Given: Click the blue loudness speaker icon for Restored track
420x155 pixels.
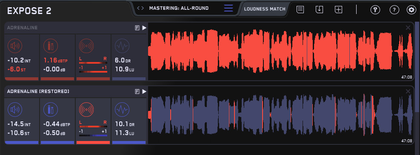Looking at the screenshot, I should [x=15, y=110].
